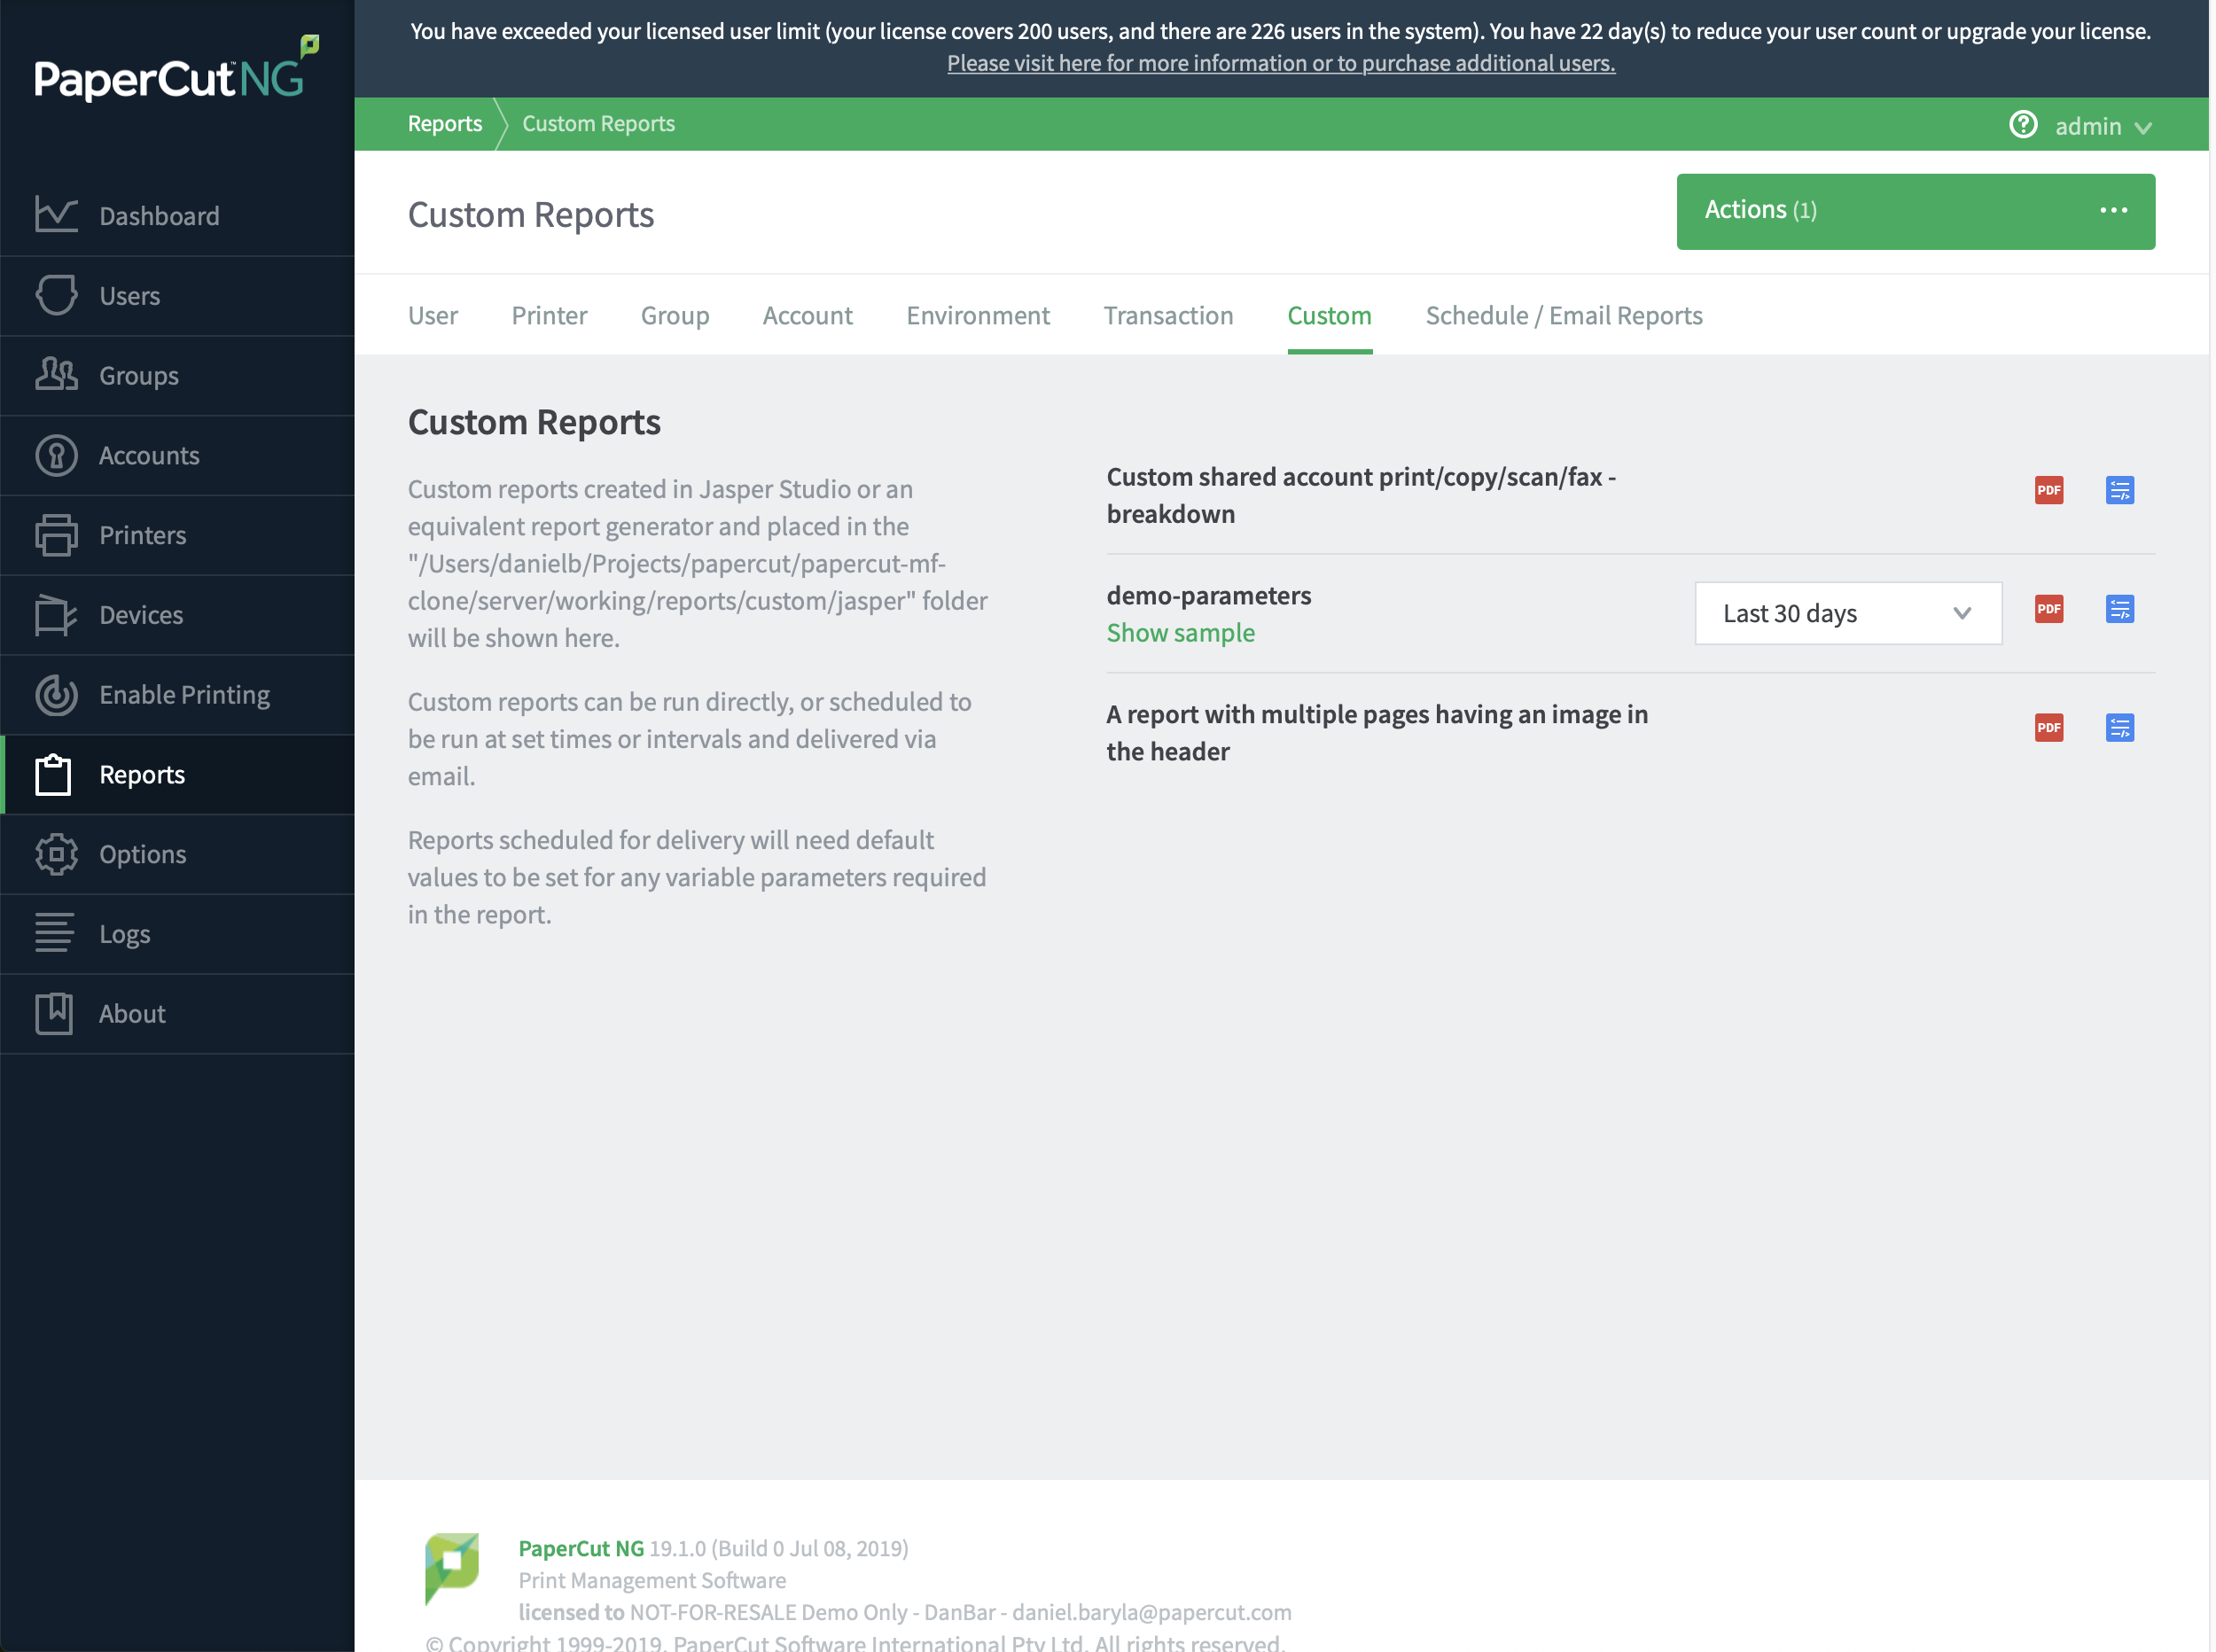Open Accounts section in sidebar
2216x1652 pixels.
click(177, 455)
